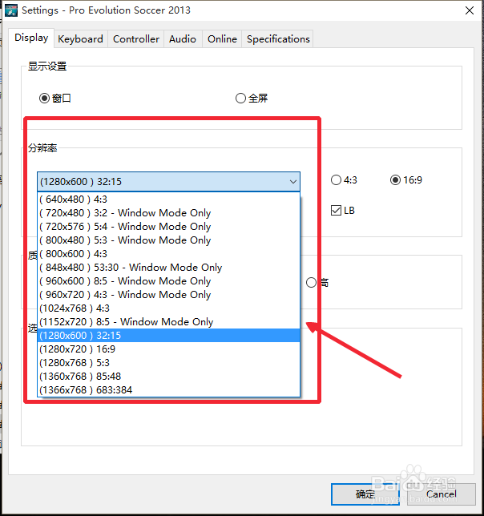Collapse the resolution dropdown using its arrow
The image size is (484, 516).
(292, 181)
